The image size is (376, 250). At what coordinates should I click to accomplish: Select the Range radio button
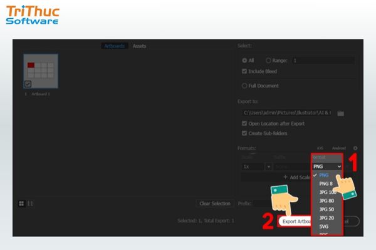click(268, 61)
